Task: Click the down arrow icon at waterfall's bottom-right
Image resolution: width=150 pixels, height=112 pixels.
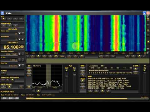Action: pyautogui.click(x=148, y=53)
